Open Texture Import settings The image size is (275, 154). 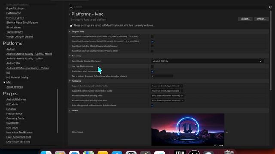click(x=15, y=32)
